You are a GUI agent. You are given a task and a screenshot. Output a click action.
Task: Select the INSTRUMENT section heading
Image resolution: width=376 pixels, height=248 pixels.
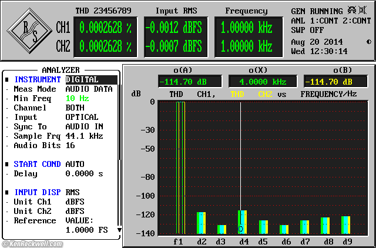pos(38,79)
